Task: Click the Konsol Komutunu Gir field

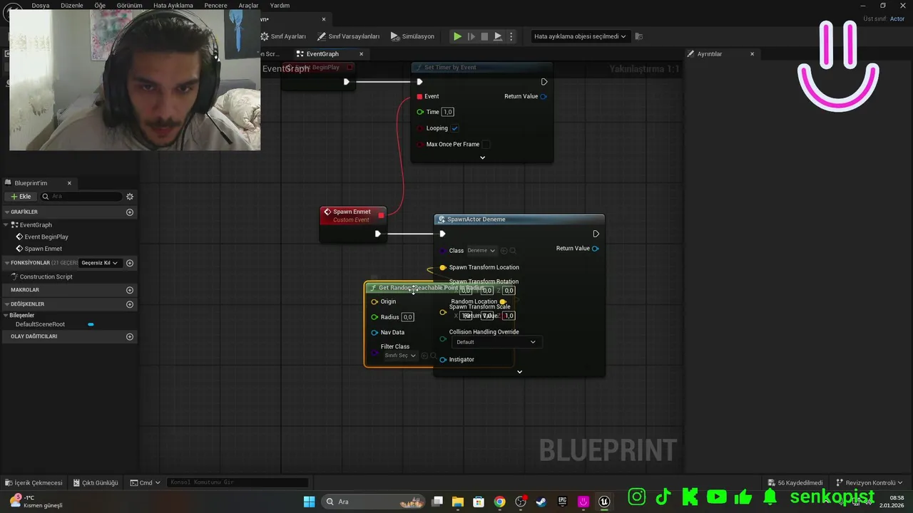Action: tap(238, 482)
